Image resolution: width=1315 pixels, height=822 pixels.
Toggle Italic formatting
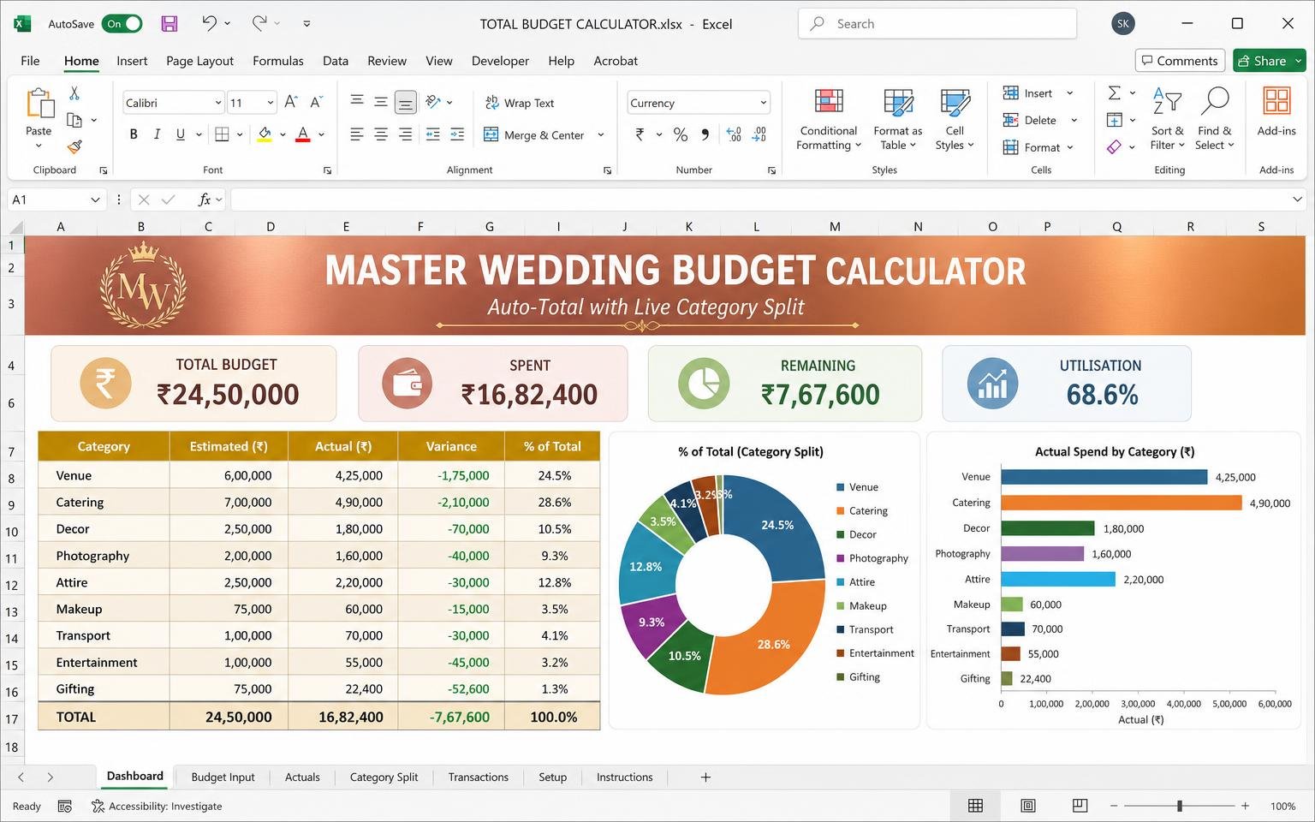(x=157, y=134)
